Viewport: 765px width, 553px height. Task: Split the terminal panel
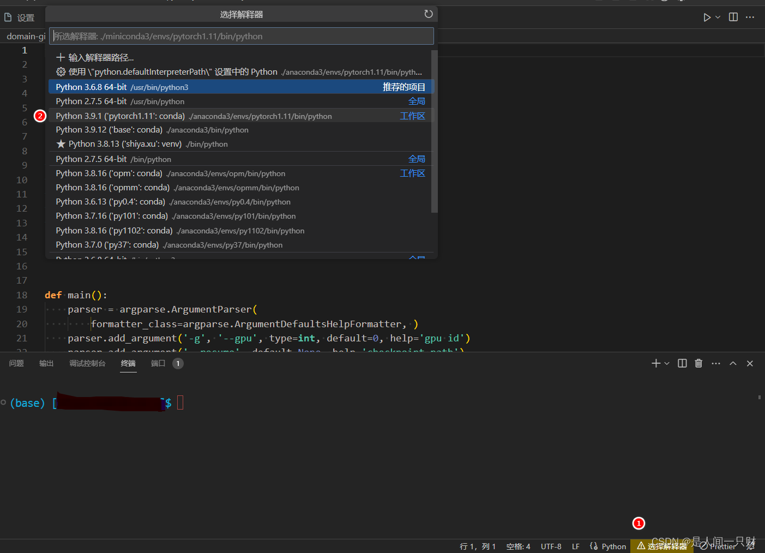[x=682, y=363]
